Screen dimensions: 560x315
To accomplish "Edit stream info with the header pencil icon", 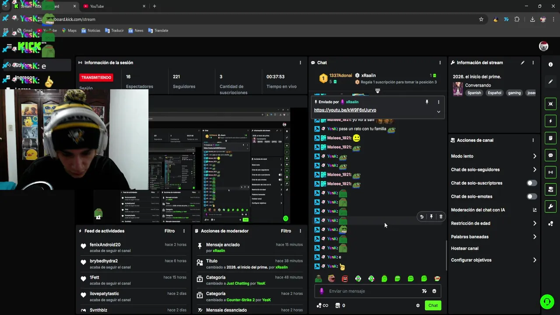I will click(x=522, y=63).
